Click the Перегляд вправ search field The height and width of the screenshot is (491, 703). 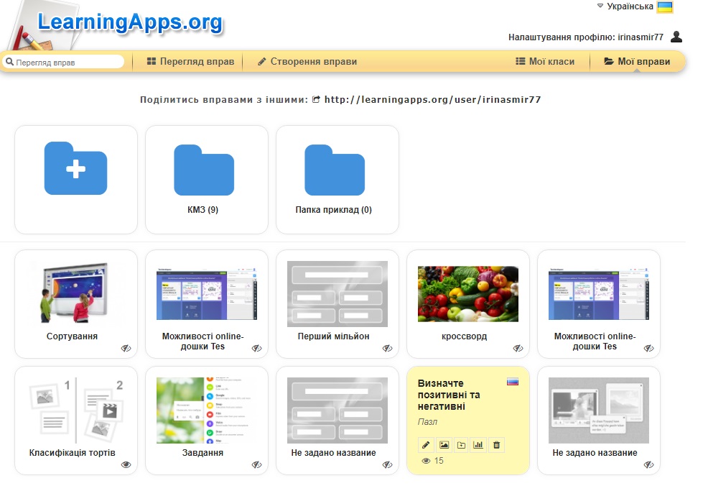(x=63, y=62)
